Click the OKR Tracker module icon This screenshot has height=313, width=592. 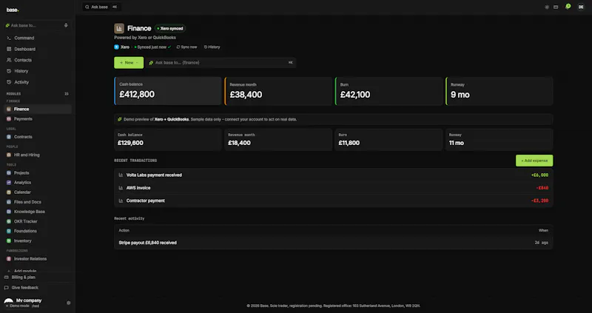pos(9,221)
